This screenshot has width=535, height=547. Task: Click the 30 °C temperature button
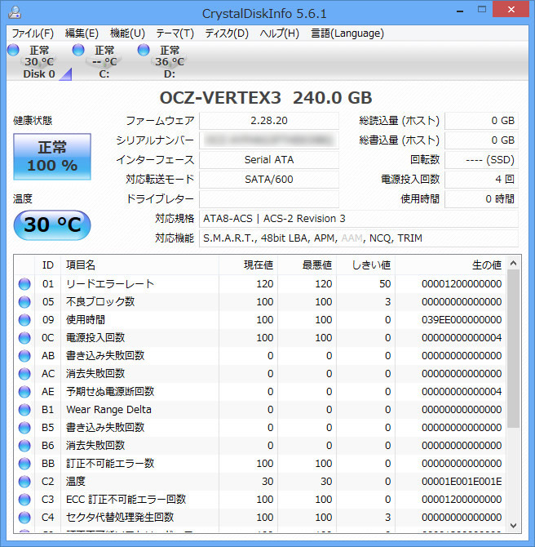[52, 225]
